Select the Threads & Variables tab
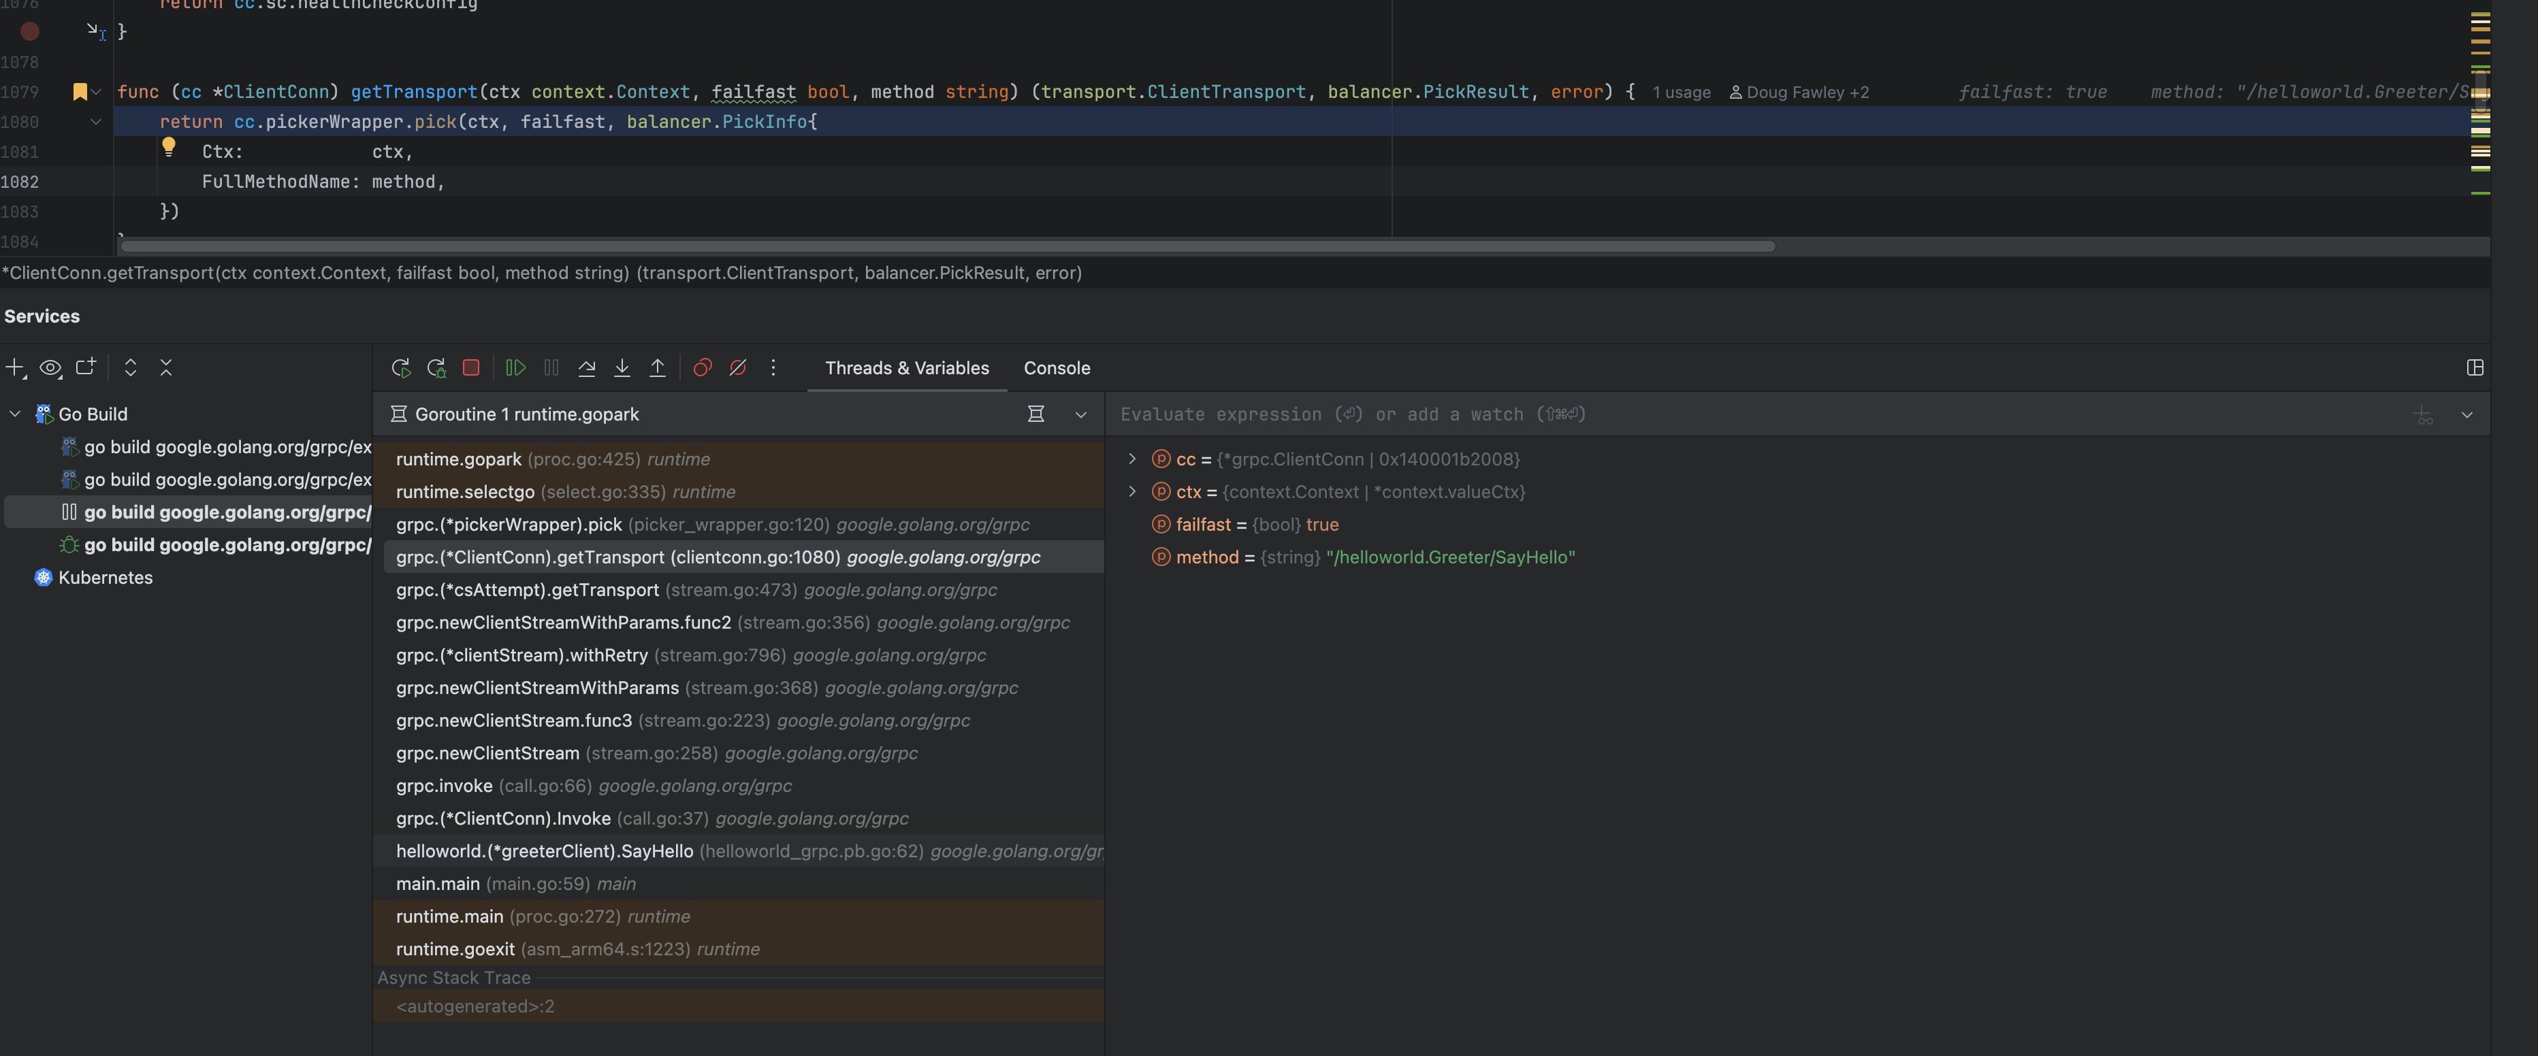The image size is (2538, 1056). pos(906,367)
